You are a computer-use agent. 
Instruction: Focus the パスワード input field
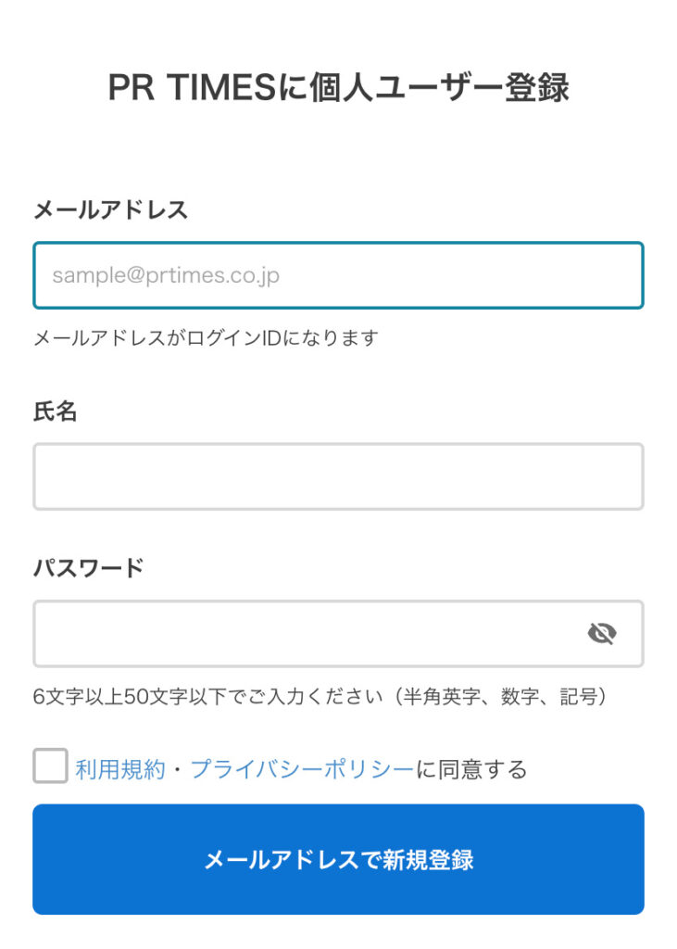(338, 634)
